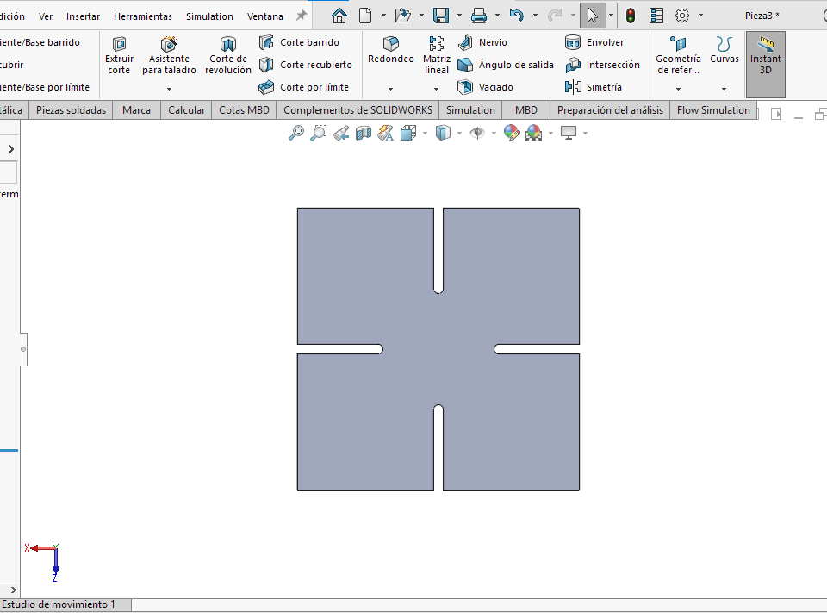
Task: Open the Insertar menu
Action: (x=83, y=16)
